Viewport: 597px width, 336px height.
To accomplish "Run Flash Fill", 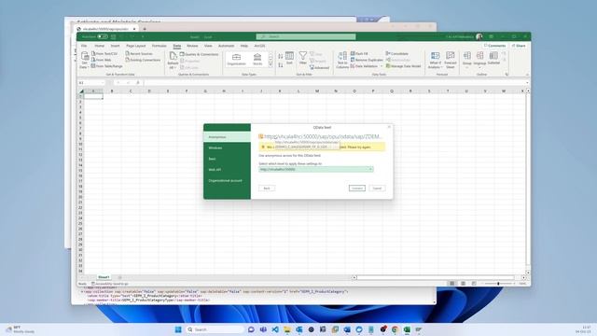I will click(359, 54).
